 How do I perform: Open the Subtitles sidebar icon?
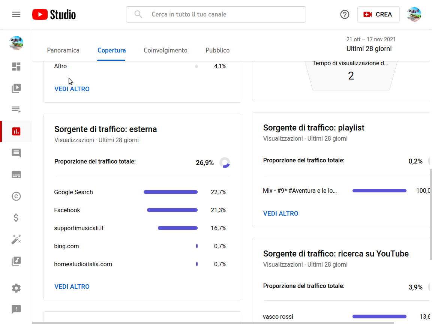[x=16, y=175]
